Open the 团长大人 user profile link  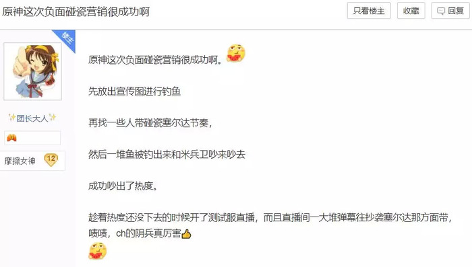tap(32, 118)
